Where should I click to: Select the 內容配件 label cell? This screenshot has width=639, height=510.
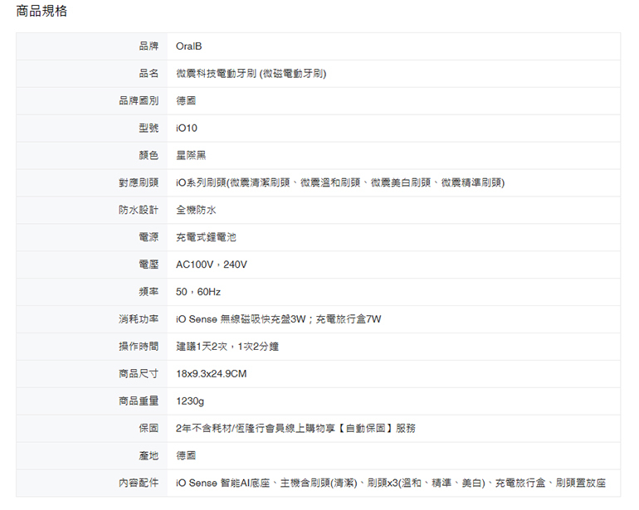pyautogui.click(x=91, y=483)
